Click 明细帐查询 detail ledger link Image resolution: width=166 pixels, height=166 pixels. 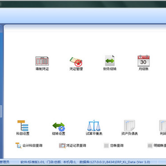tap(157, 146)
